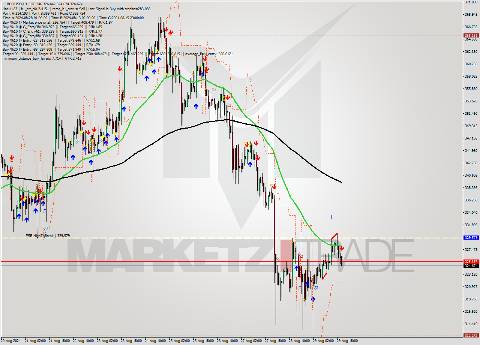
Task: Click the 320.975 price axis label
Action: pyautogui.click(x=471, y=286)
